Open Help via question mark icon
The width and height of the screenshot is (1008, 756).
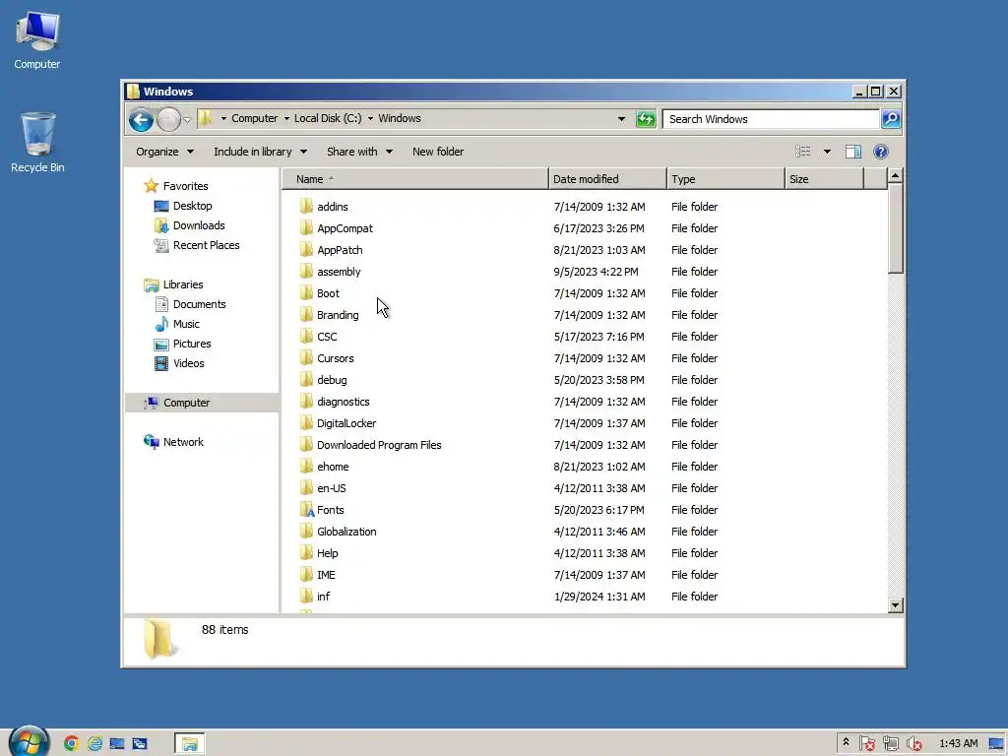pos(881,152)
